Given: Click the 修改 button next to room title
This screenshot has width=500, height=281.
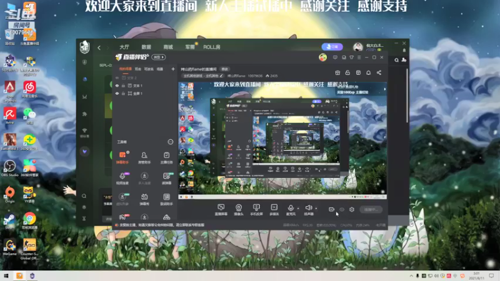Looking at the screenshot, I should coord(225,69).
